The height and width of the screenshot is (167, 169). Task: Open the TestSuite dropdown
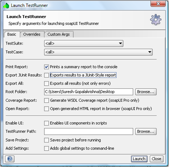84,43
